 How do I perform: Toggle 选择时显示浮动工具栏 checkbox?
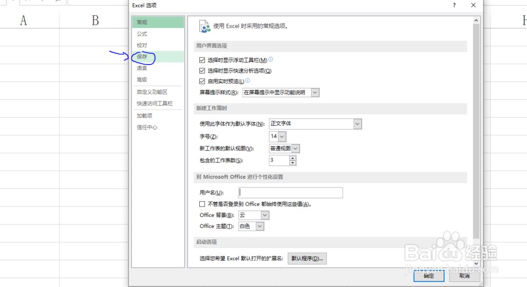pos(202,60)
